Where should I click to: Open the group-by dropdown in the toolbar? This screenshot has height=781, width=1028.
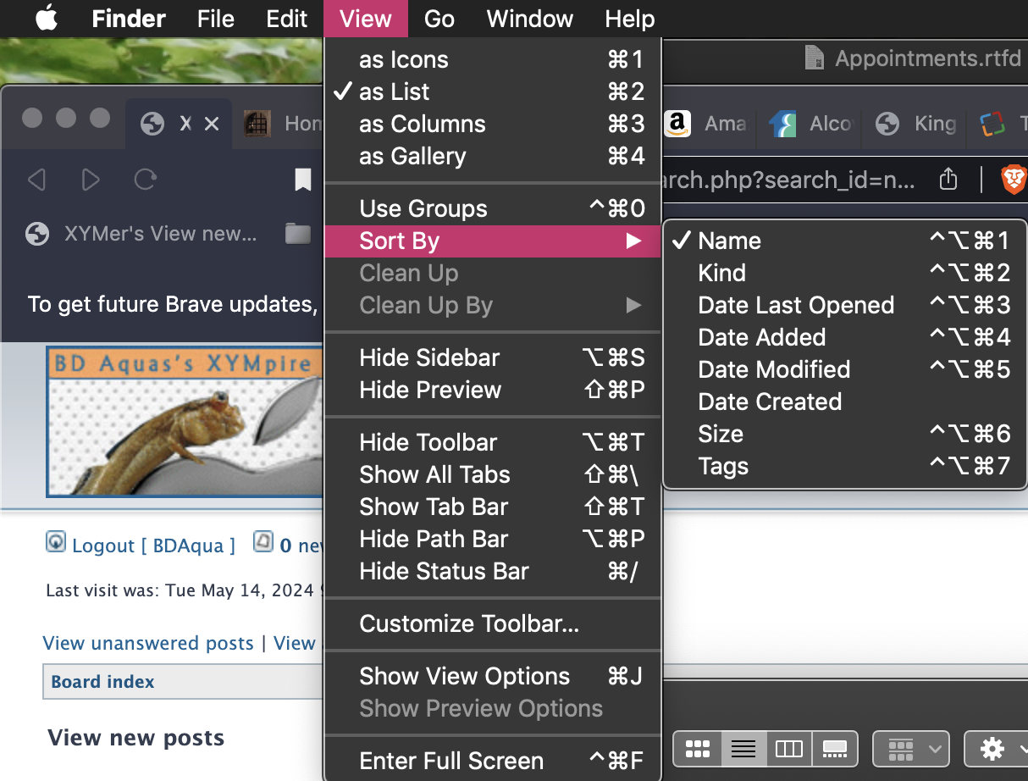click(910, 749)
